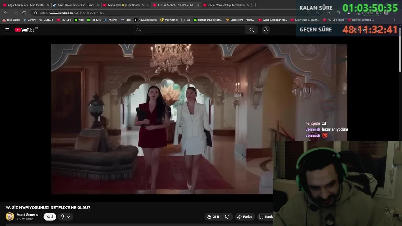
Task: Open the MissXss bookmark
Action: click(111, 20)
